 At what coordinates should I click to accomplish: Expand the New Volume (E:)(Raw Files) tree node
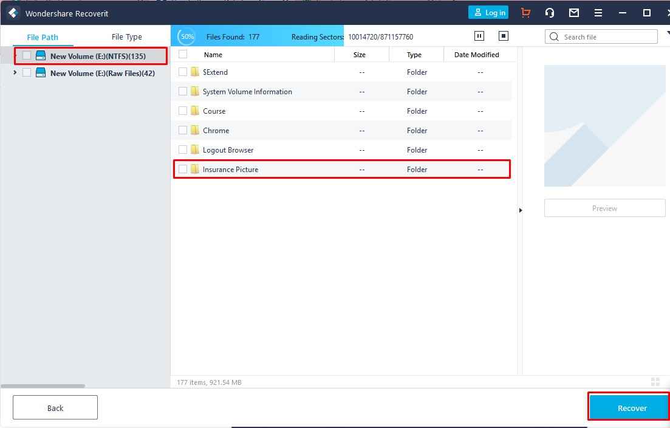(15, 73)
